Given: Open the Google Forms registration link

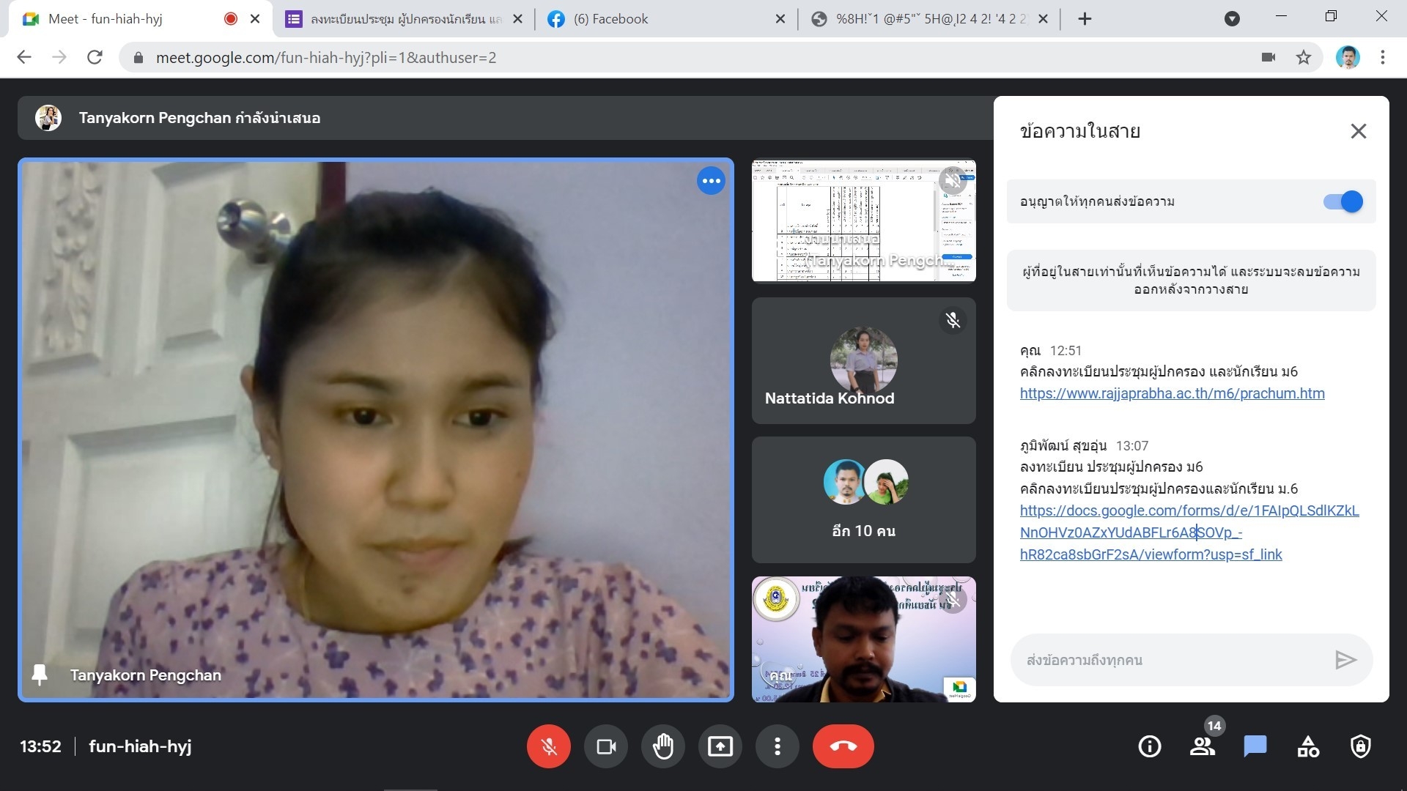Looking at the screenshot, I should [x=1189, y=510].
